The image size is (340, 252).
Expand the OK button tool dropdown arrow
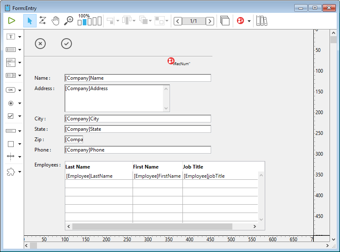(x=20, y=90)
